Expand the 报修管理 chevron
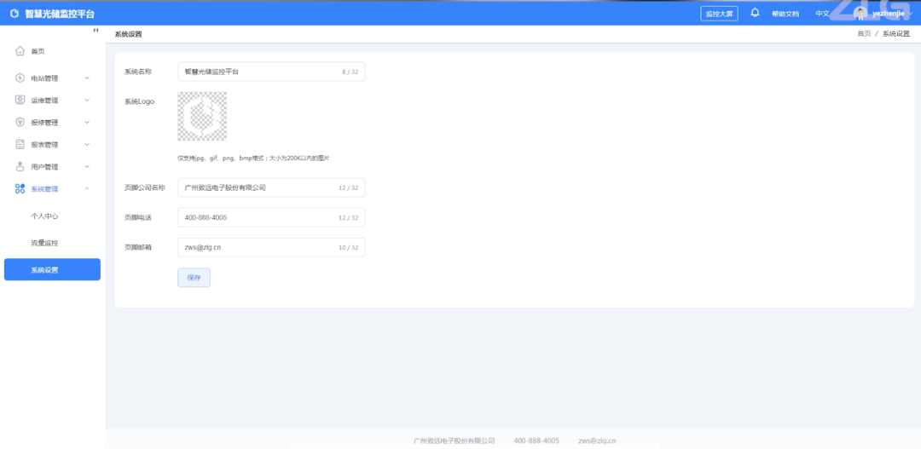The height and width of the screenshot is (449, 921). coord(87,122)
